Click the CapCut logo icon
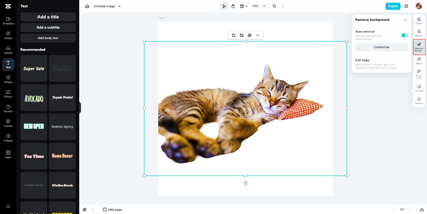Viewport: 427px width, 214px height. click(8, 6)
